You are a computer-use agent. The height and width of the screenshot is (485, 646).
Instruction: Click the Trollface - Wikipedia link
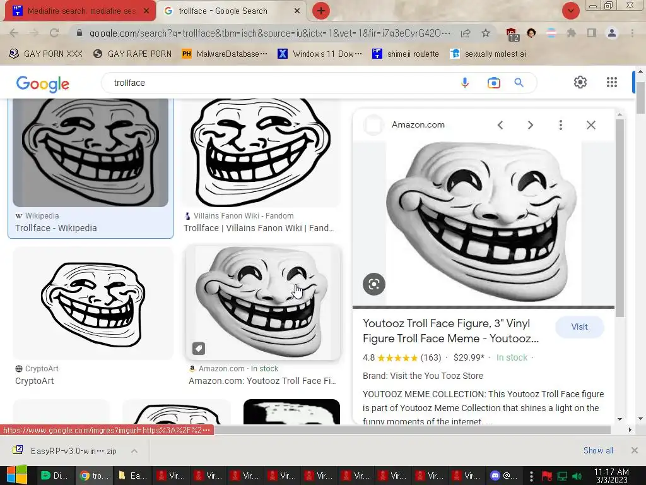(56, 228)
